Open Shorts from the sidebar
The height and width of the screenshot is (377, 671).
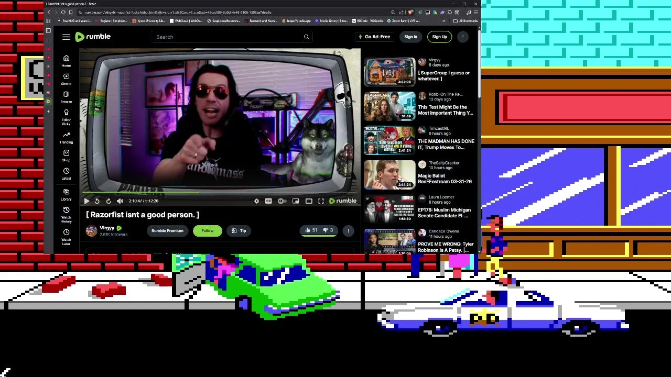tap(66, 79)
